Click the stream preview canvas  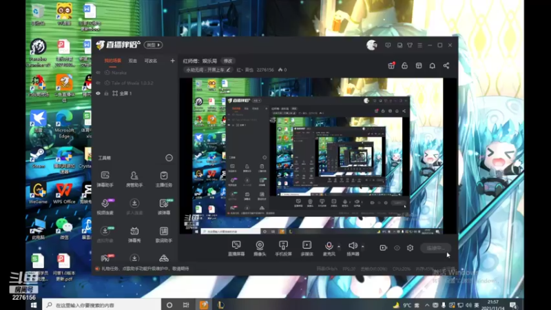click(x=318, y=156)
